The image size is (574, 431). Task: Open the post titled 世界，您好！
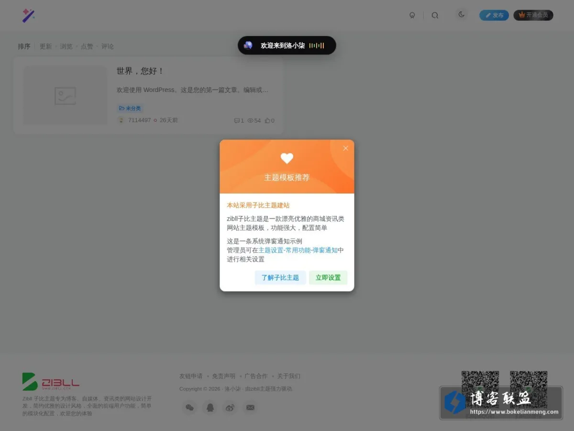(x=141, y=71)
